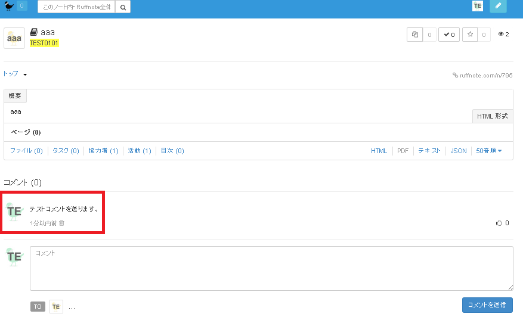
Task: Click the Ruffnote bird logo
Action: pos(8,7)
